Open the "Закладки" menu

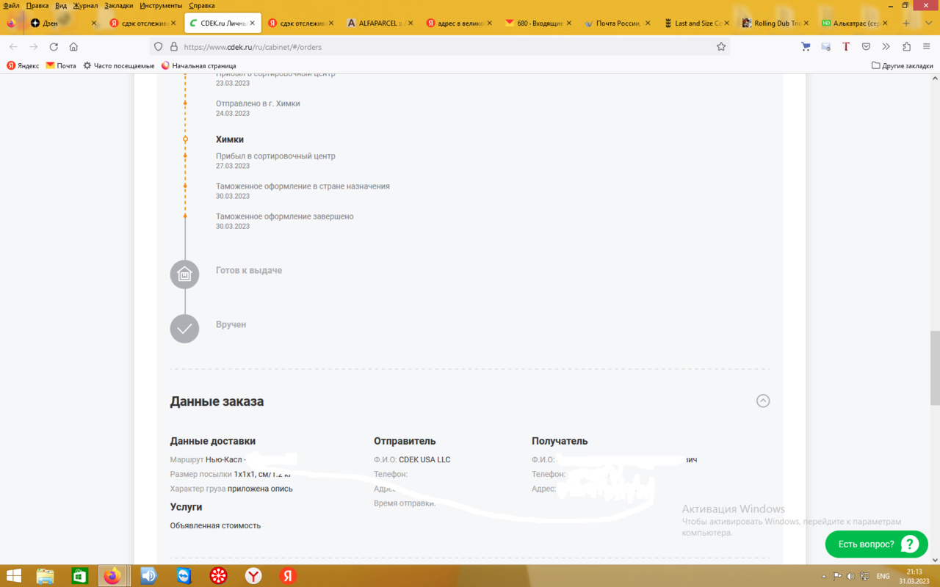pos(118,5)
